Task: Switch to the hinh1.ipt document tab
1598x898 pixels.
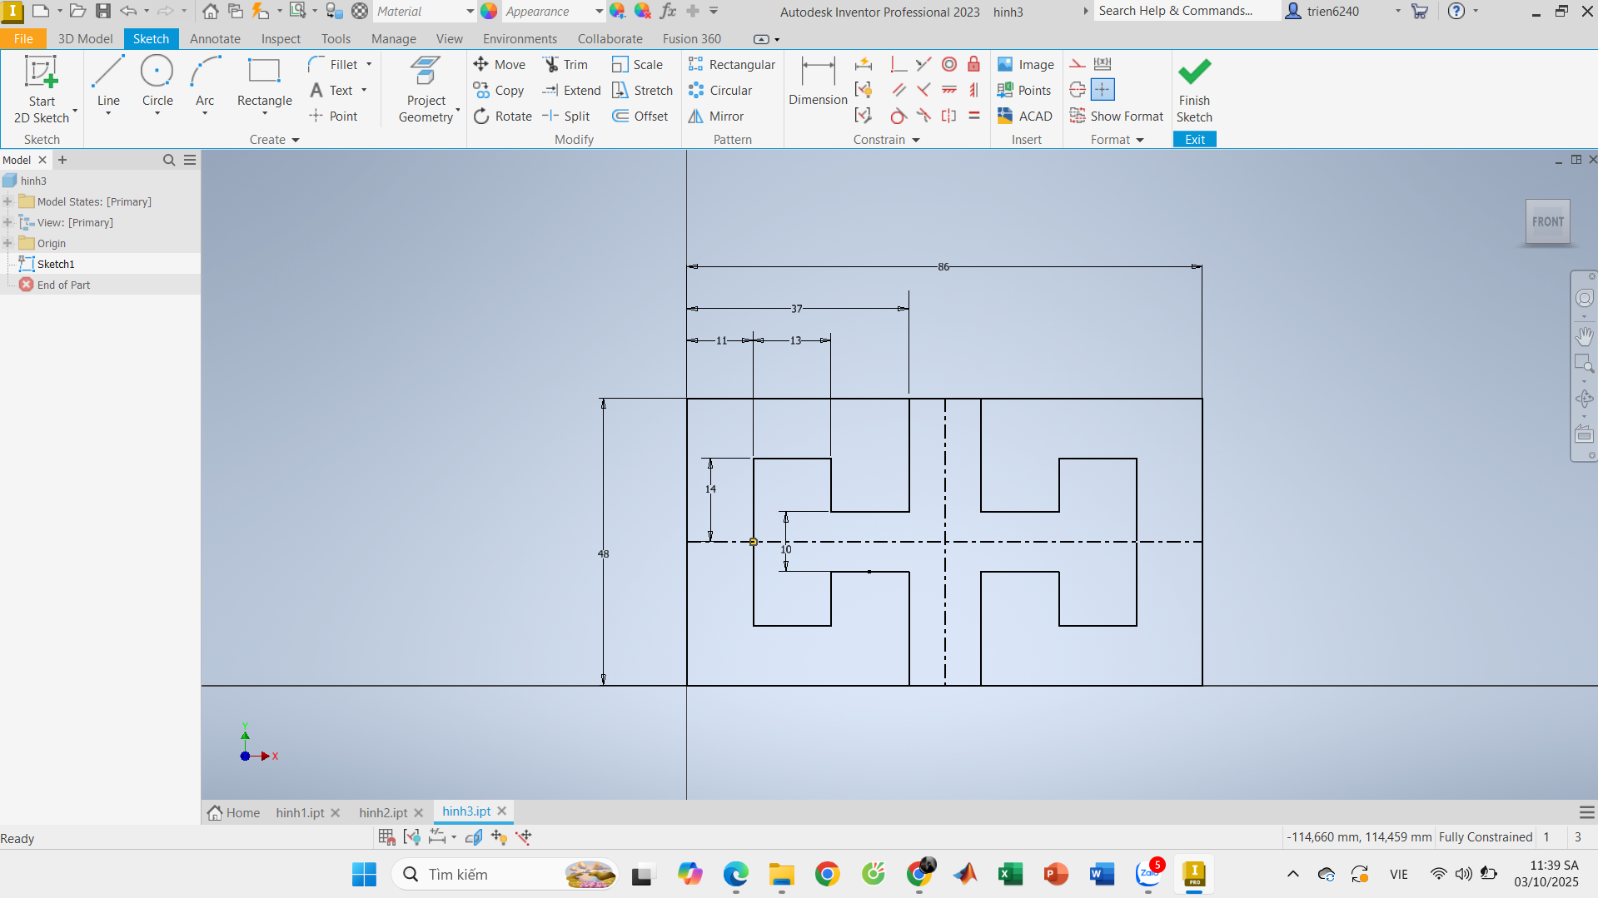Action: (x=300, y=812)
